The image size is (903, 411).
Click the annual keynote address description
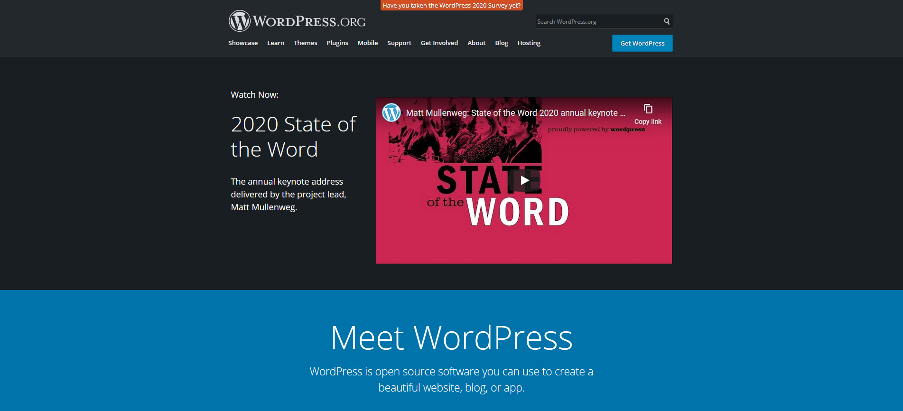coord(289,194)
